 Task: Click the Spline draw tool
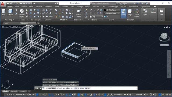pyautogui.click(x=44, y=13)
